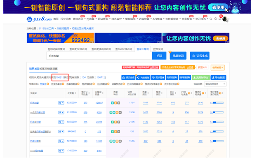Click the help icon beside 存在竞价的词 filter
This screenshot has width=259, height=158.
pos(178,84)
